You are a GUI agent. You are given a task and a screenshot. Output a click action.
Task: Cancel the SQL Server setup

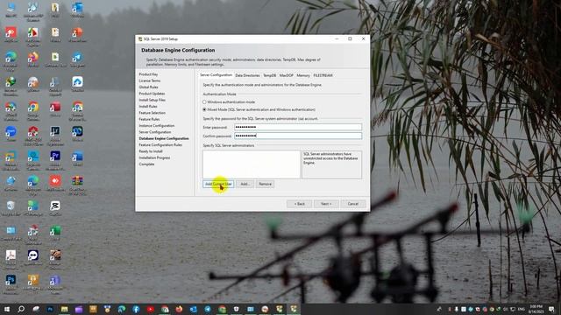[352, 204]
